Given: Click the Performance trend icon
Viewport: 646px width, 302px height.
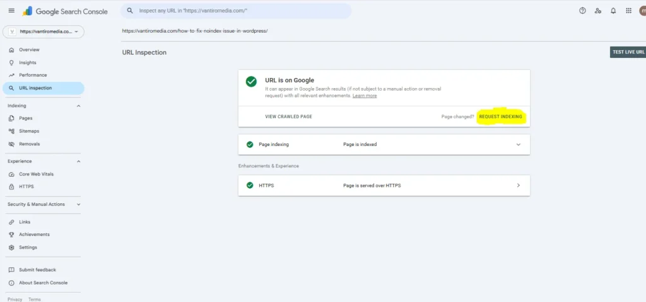Looking at the screenshot, I should click(11, 75).
